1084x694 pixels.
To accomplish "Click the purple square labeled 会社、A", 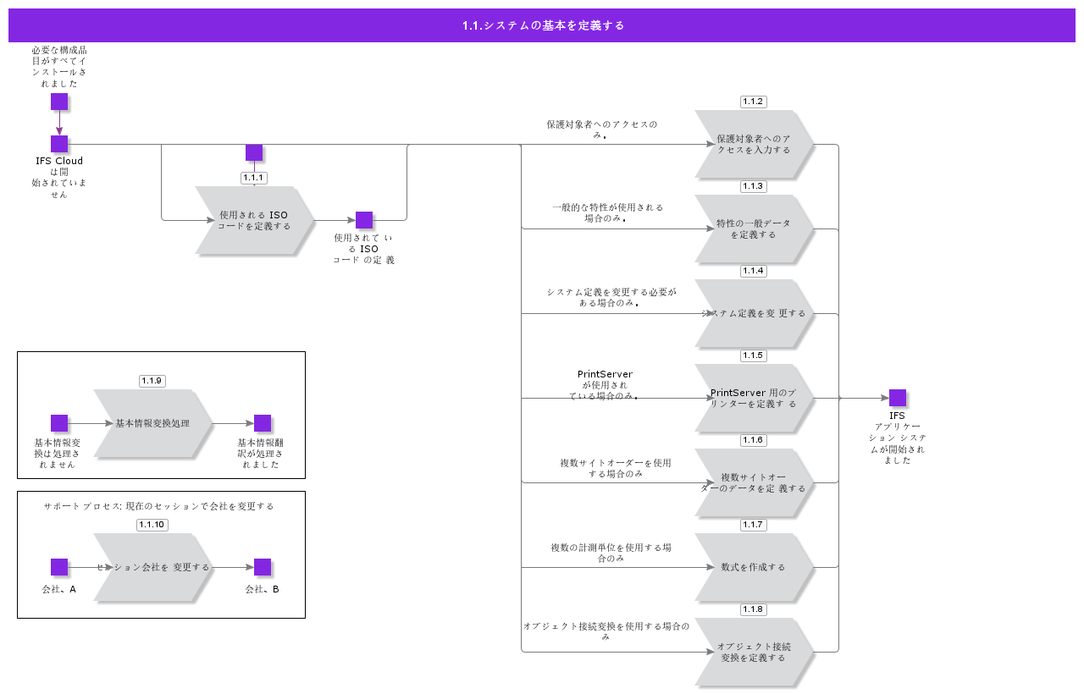I will coord(59,567).
